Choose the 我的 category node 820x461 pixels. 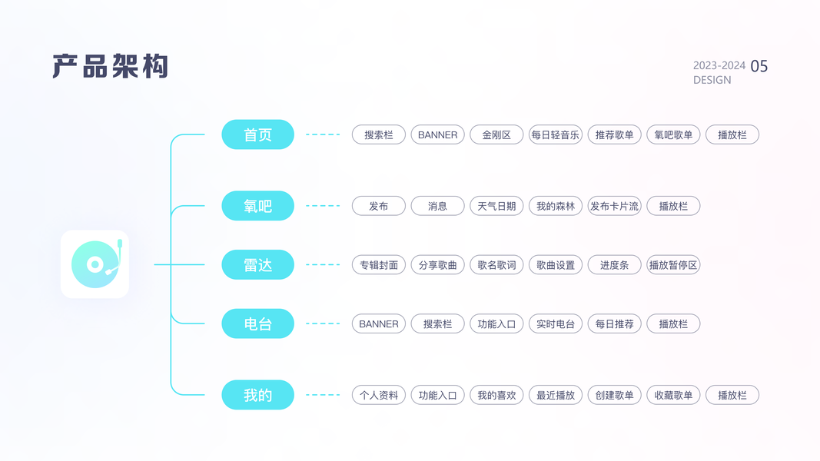(257, 395)
